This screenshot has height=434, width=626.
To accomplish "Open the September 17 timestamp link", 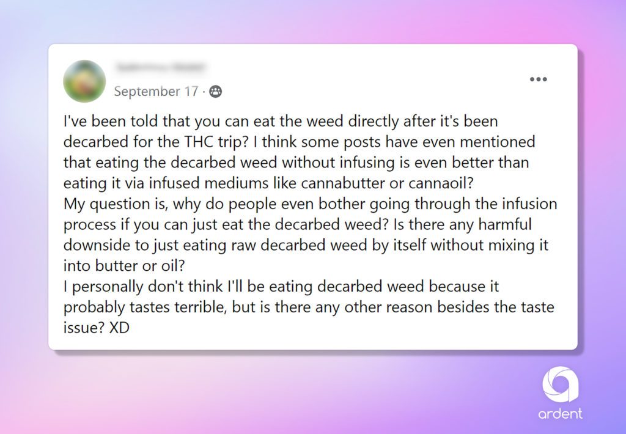I will 156,92.
